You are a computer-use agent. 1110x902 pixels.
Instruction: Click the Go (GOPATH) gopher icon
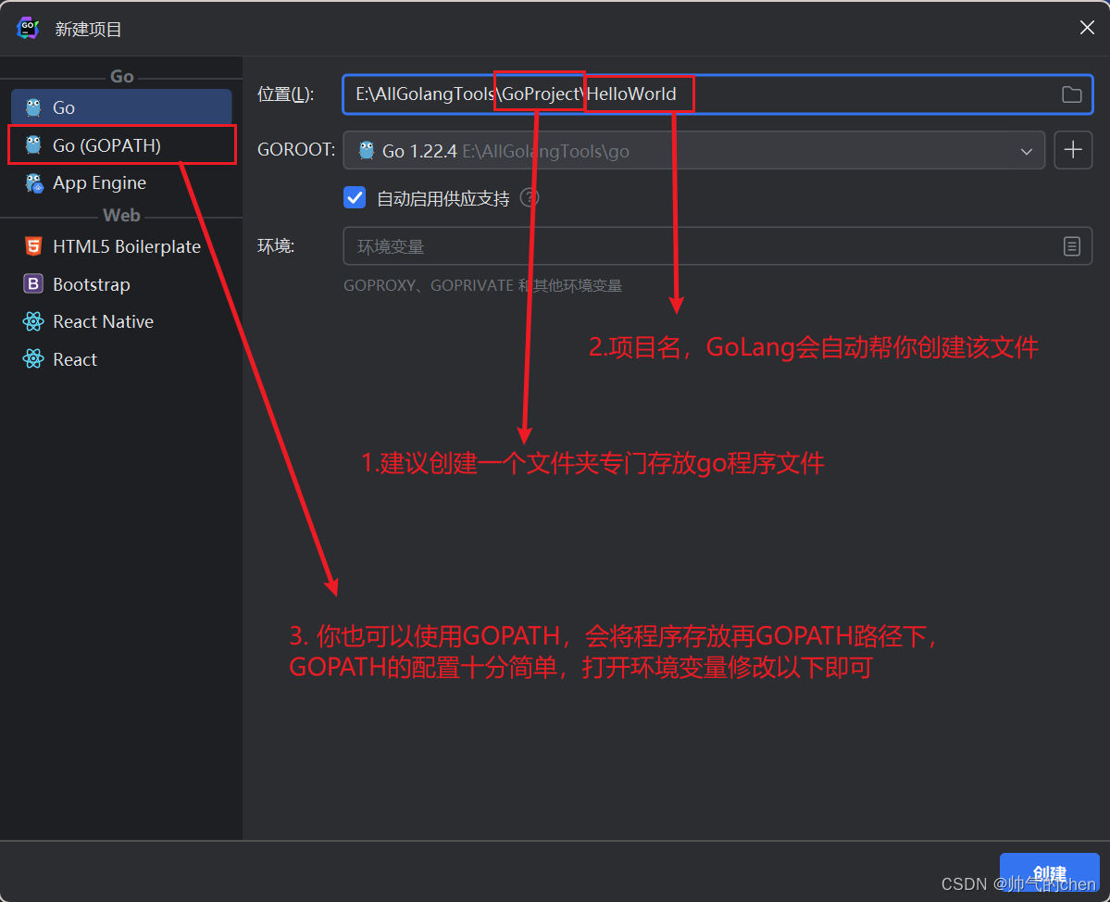[33, 145]
